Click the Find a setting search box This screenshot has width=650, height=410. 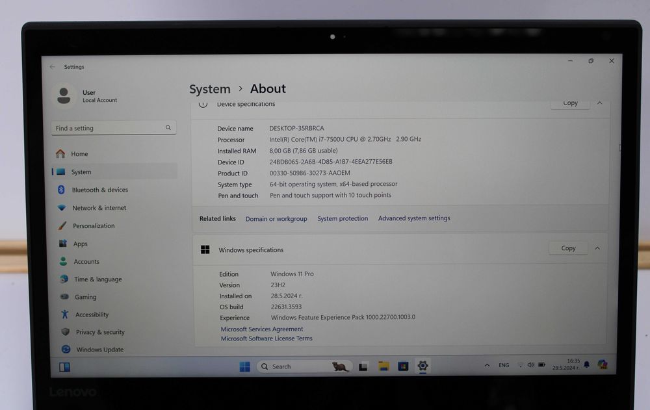(114, 128)
